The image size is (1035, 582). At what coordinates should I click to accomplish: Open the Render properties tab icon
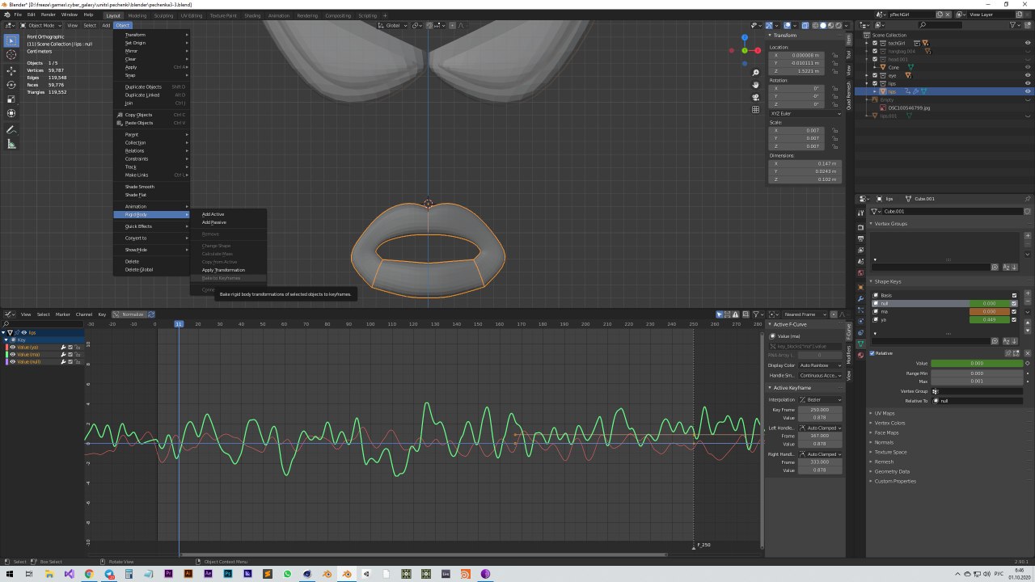click(x=860, y=227)
